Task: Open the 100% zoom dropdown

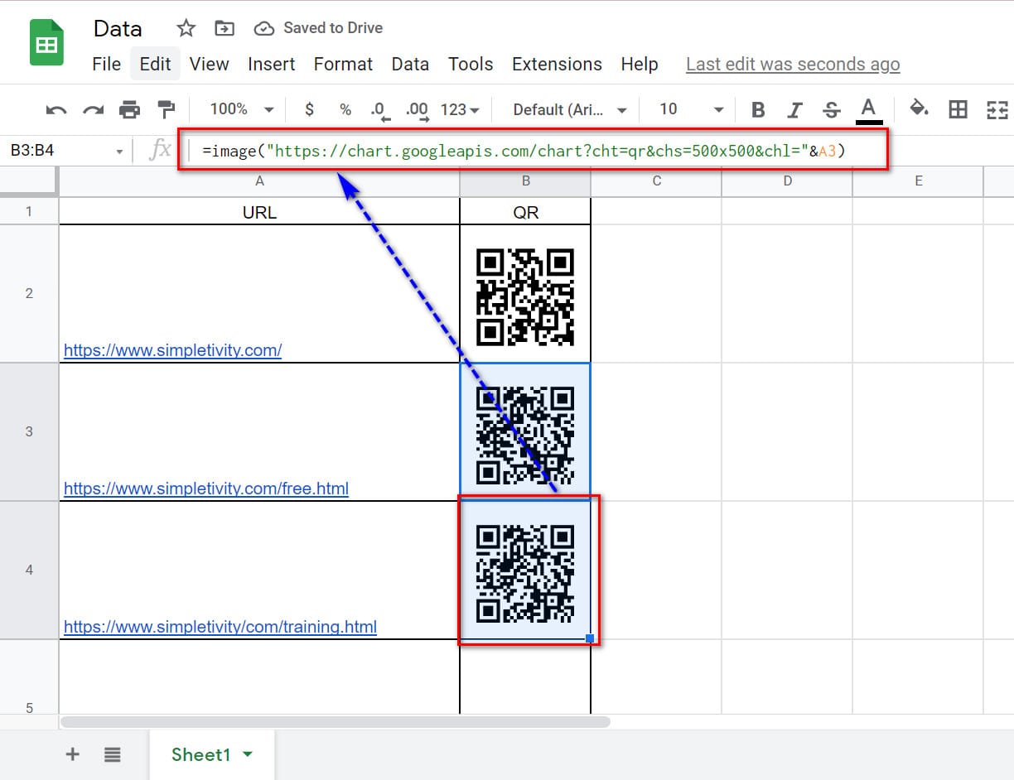Action: point(242,109)
